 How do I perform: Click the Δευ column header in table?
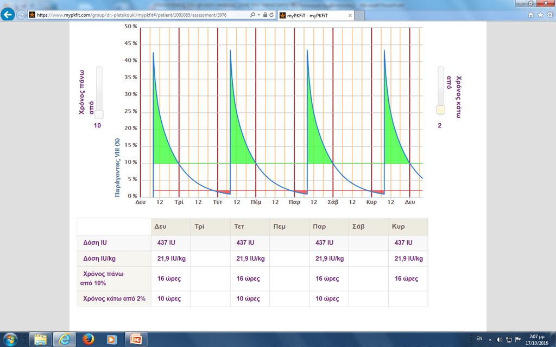coord(170,227)
